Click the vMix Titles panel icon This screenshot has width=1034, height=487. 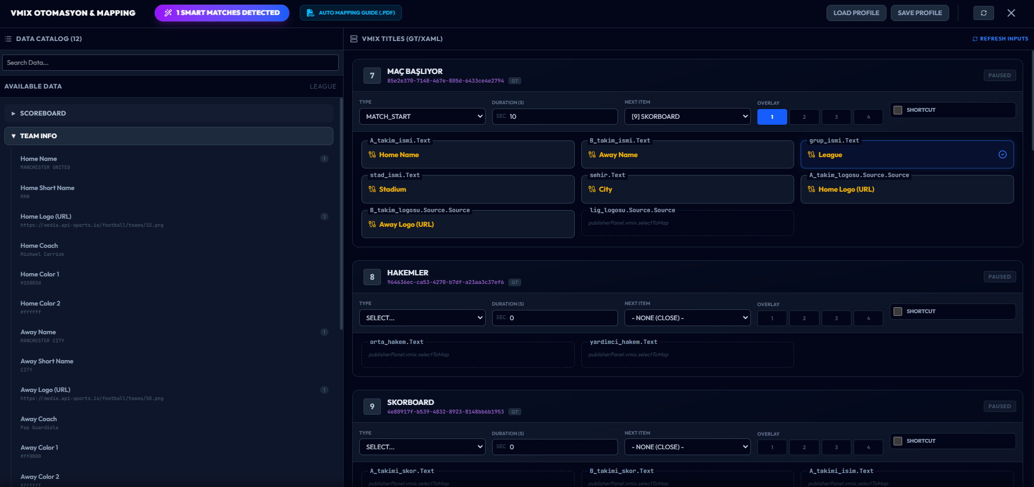tap(354, 39)
